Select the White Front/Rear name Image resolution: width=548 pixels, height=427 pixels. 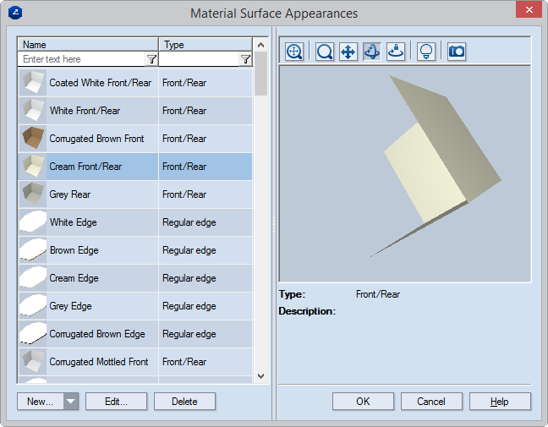point(85,111)
